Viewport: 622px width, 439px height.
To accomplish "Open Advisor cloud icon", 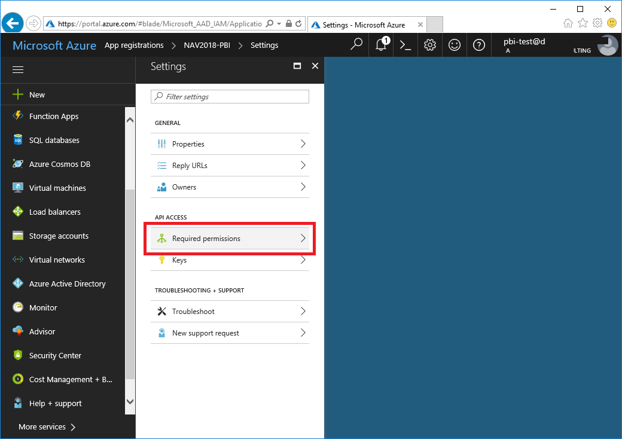I will pyautogui.click(x=18, y=331).
